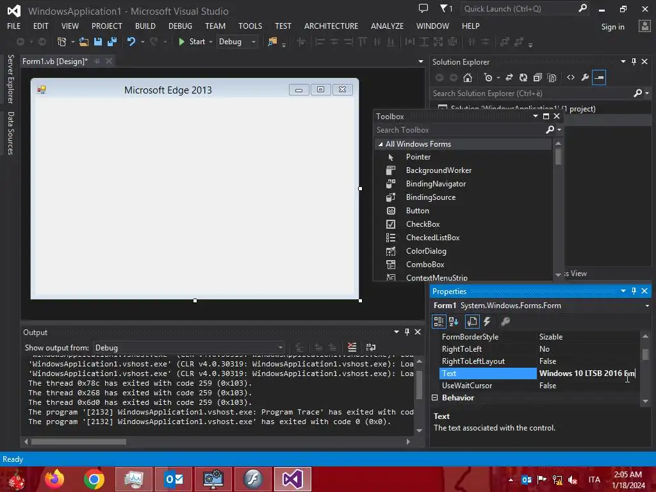Open the document tab list dropdown arrow
This screenshot has width=656, height=492.
[x=421, y=61]
